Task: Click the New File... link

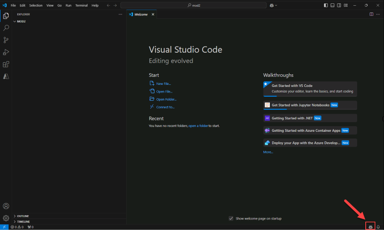Action: [163, 84]
